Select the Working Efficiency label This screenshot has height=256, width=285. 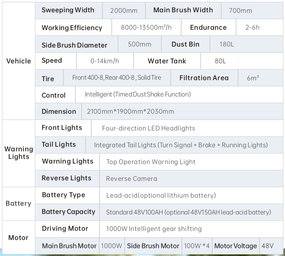[x=72, y=28]
